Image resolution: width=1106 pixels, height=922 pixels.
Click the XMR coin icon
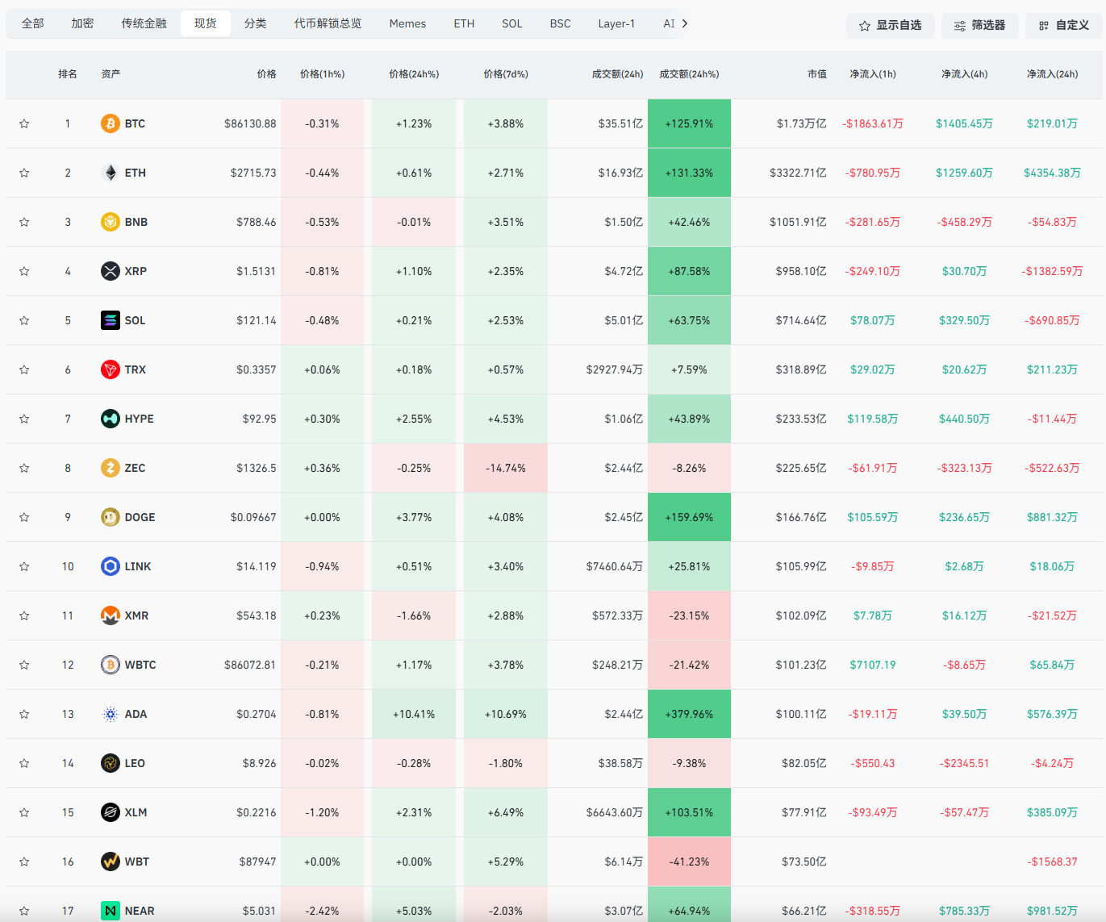tap(111, 615)
